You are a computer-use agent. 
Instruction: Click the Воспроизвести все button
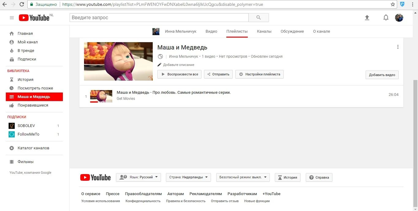tap(179, 74)
